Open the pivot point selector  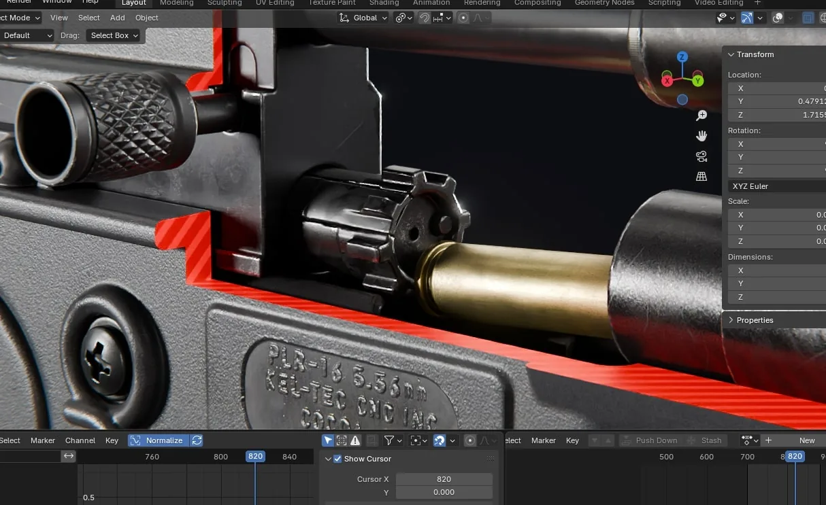click(404, 18)
